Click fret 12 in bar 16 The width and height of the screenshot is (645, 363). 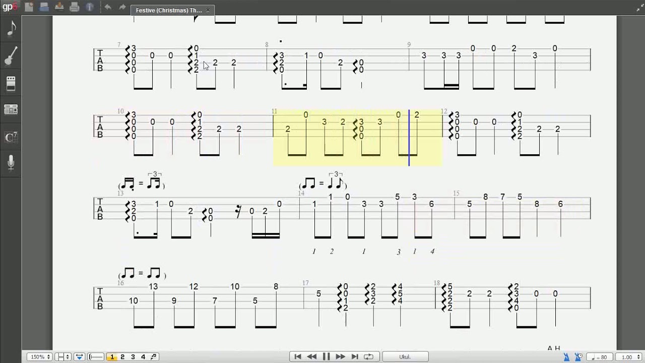point(194,286)
